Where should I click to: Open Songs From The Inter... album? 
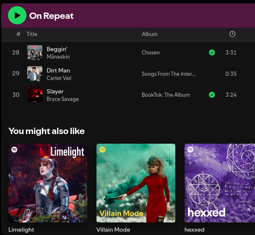169,74
